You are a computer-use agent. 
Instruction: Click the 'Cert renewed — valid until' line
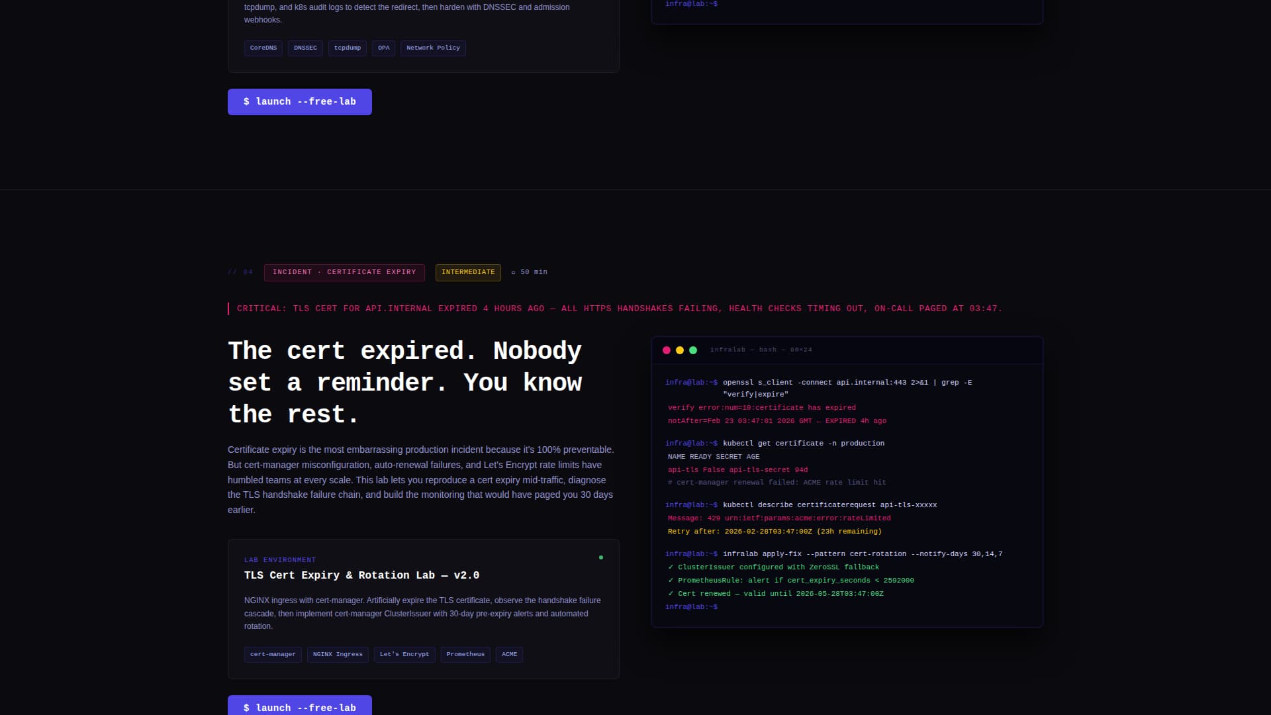776,594
